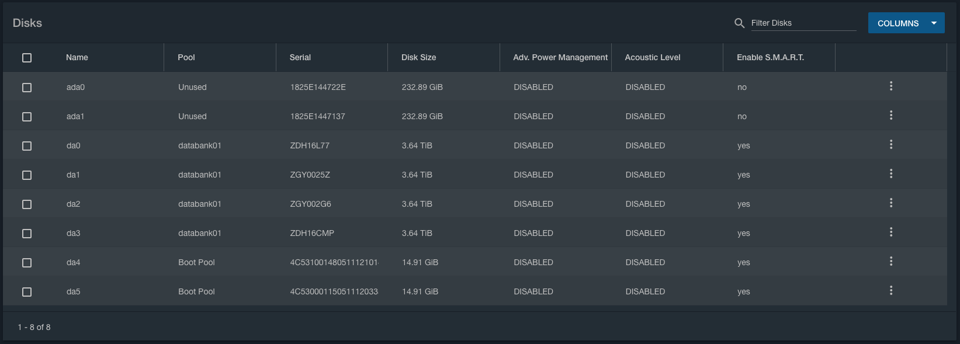This screenshot has width=960, height=344.
Task: Click S.M.A.R.T. value 'no' for ada0
Action: coord(742,87)
